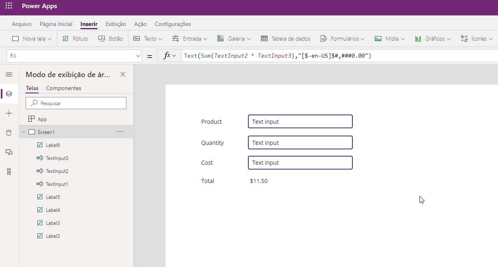The width and height of the screenshot is (498, 267).
Task: Open the app launcher waffle icon
Action: coord(9,6)
